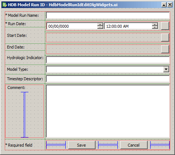This screenshot has height=155, width=175.
Task: Increase the run date with up arrow
Action: click(100, 24)
